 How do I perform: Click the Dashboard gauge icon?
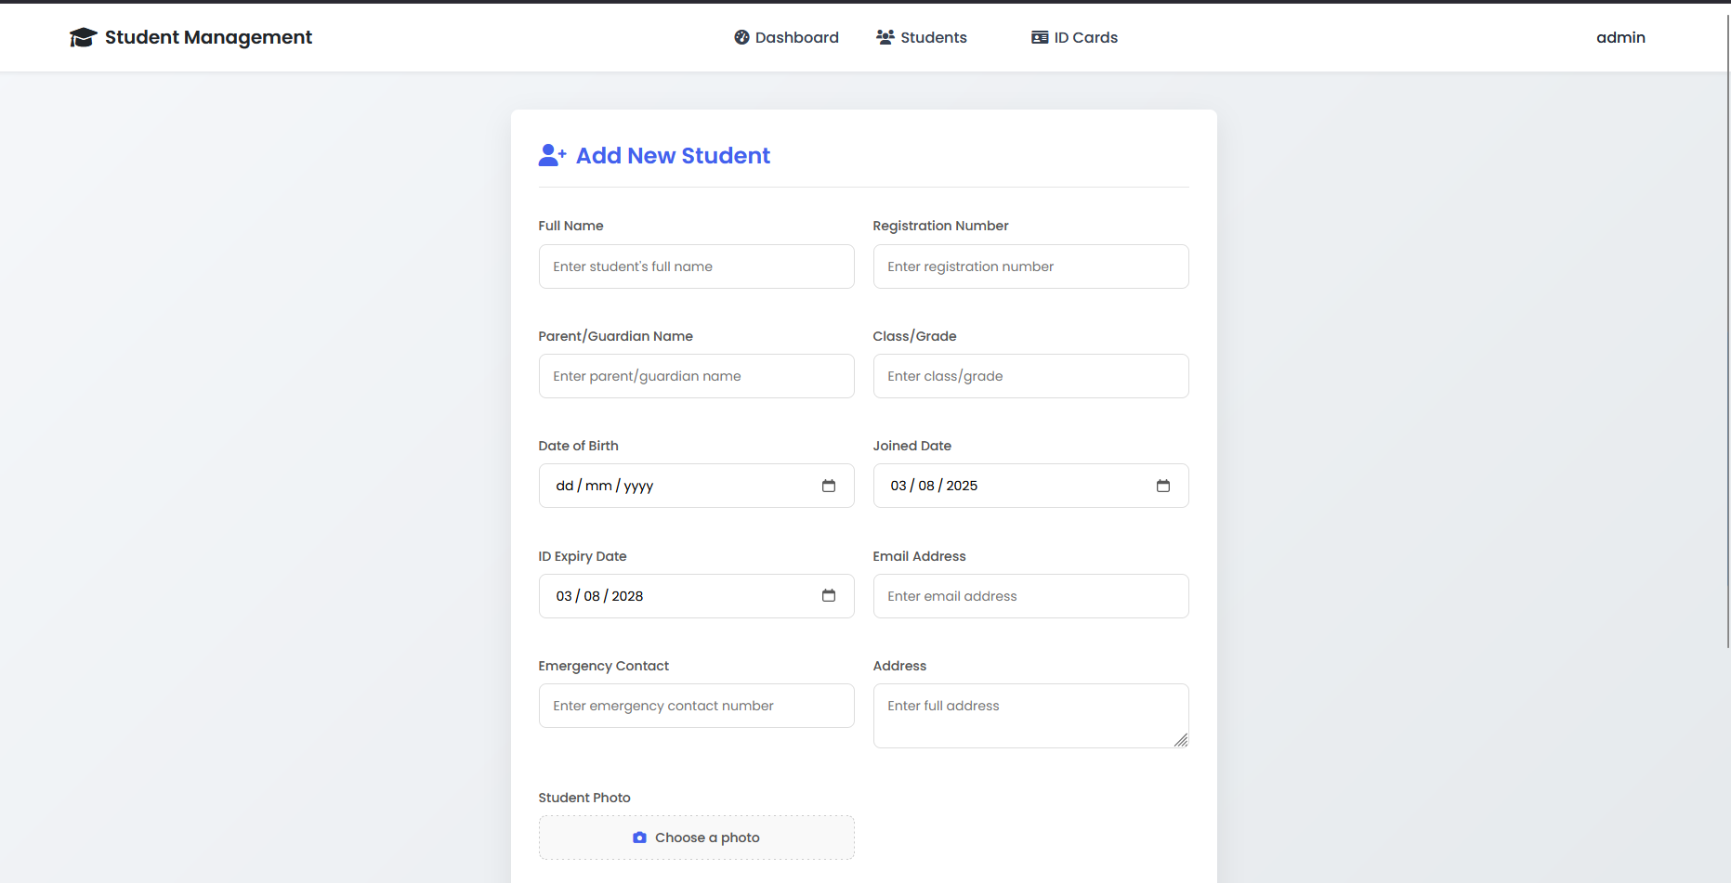741,37
